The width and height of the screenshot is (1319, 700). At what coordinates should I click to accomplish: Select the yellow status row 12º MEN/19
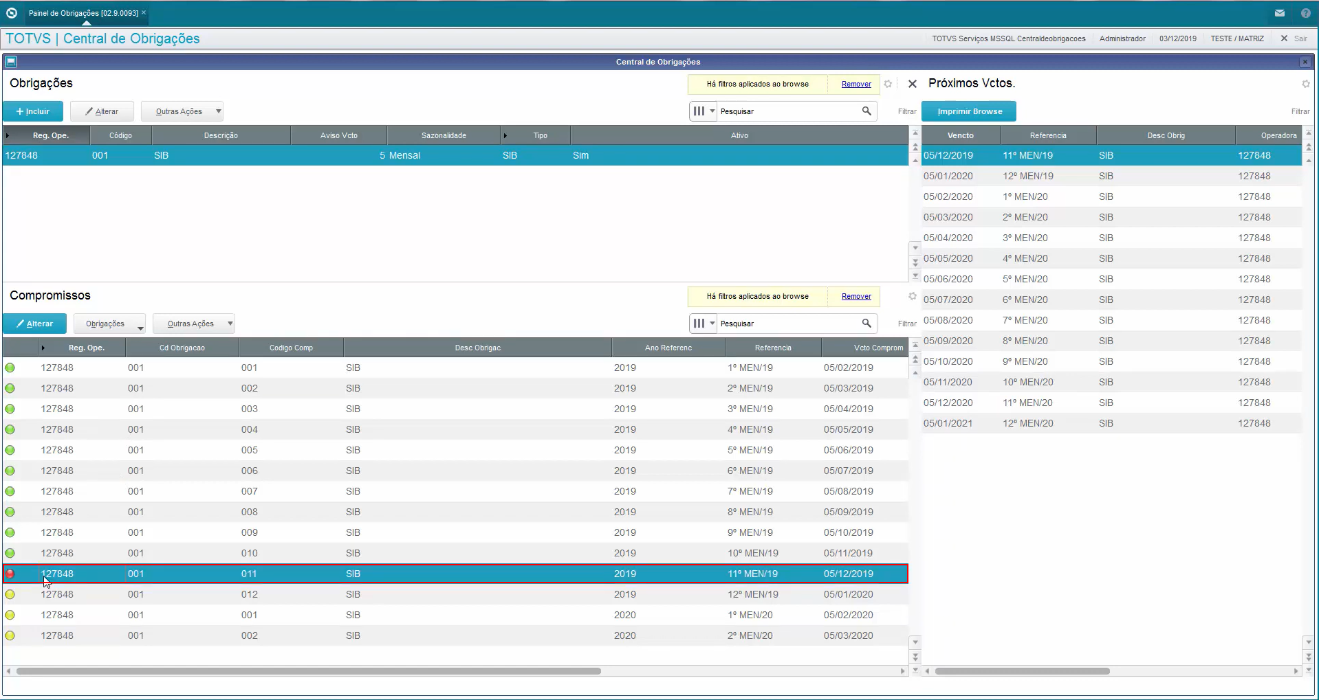pos(455,594)
